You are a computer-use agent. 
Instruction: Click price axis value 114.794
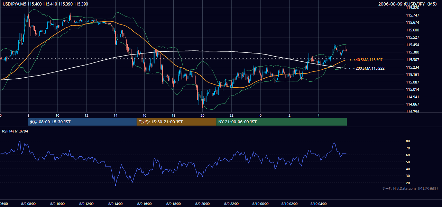pyautogui.click(x=413, y=112)
